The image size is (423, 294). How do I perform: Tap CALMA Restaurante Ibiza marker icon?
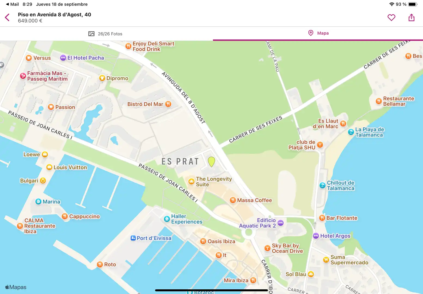point(20,226)
